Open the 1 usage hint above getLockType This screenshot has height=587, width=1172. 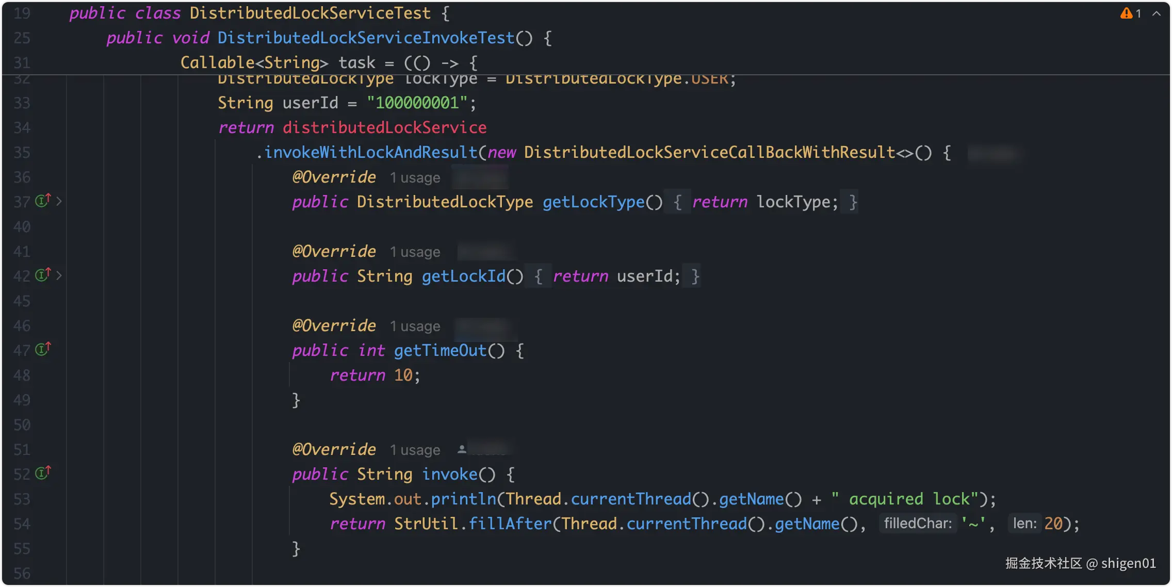click(x=415, y=177)
